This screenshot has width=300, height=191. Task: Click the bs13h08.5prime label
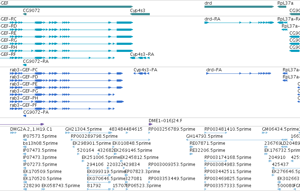(x=41, y=143)
